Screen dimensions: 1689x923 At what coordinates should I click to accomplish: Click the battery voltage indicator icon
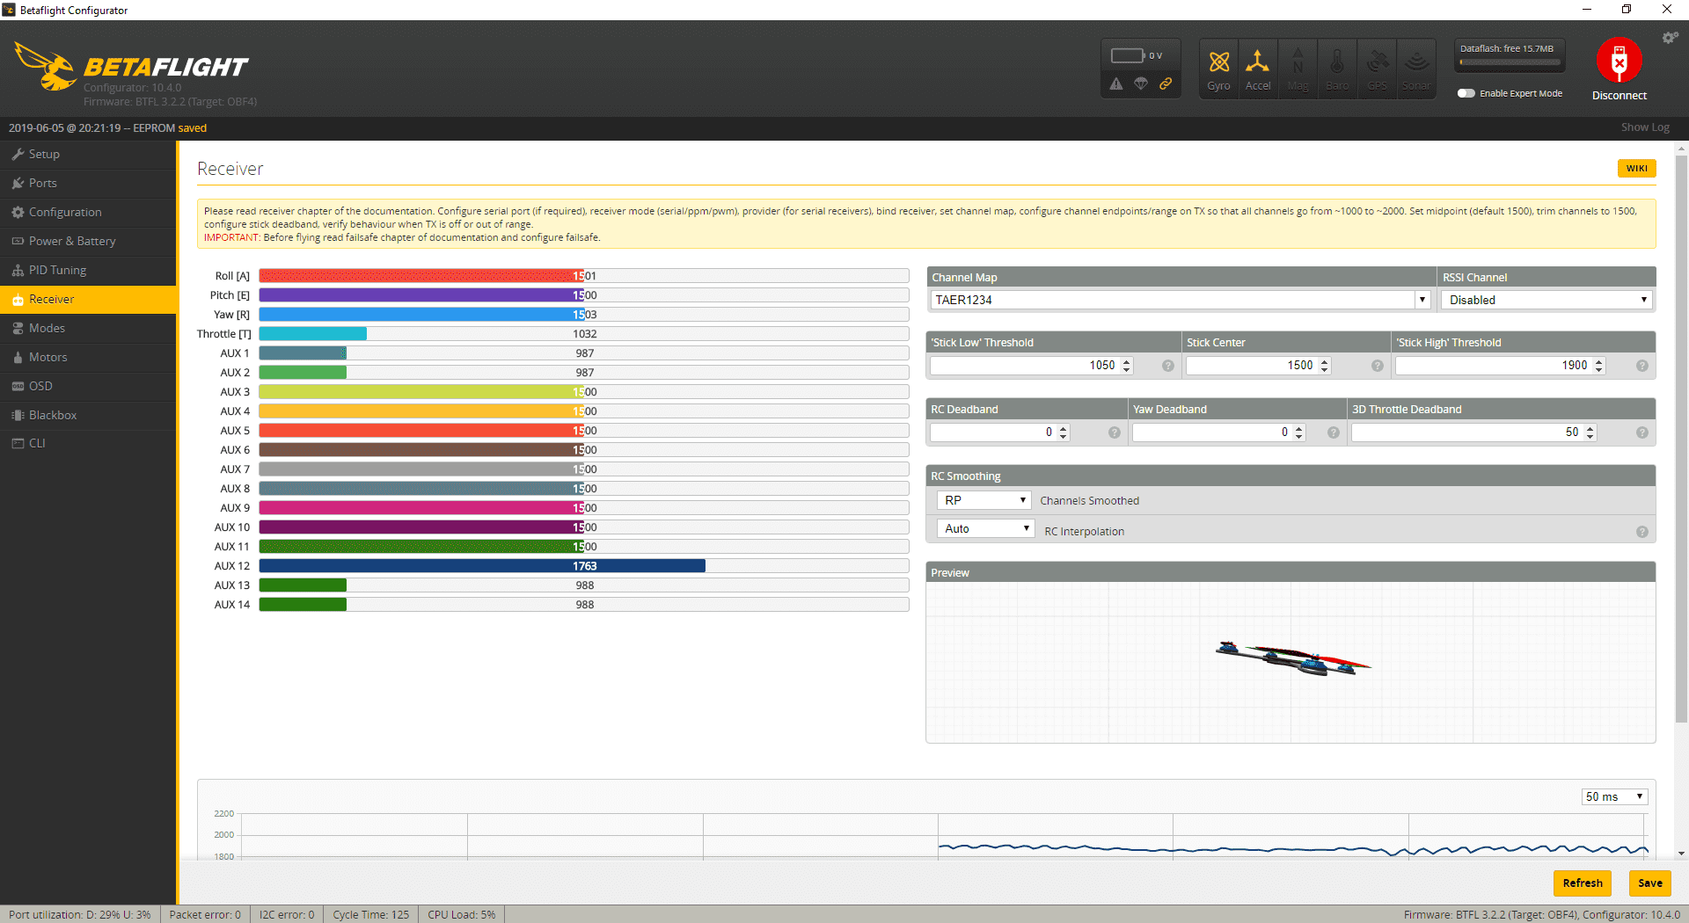(x=1127, y=55)
